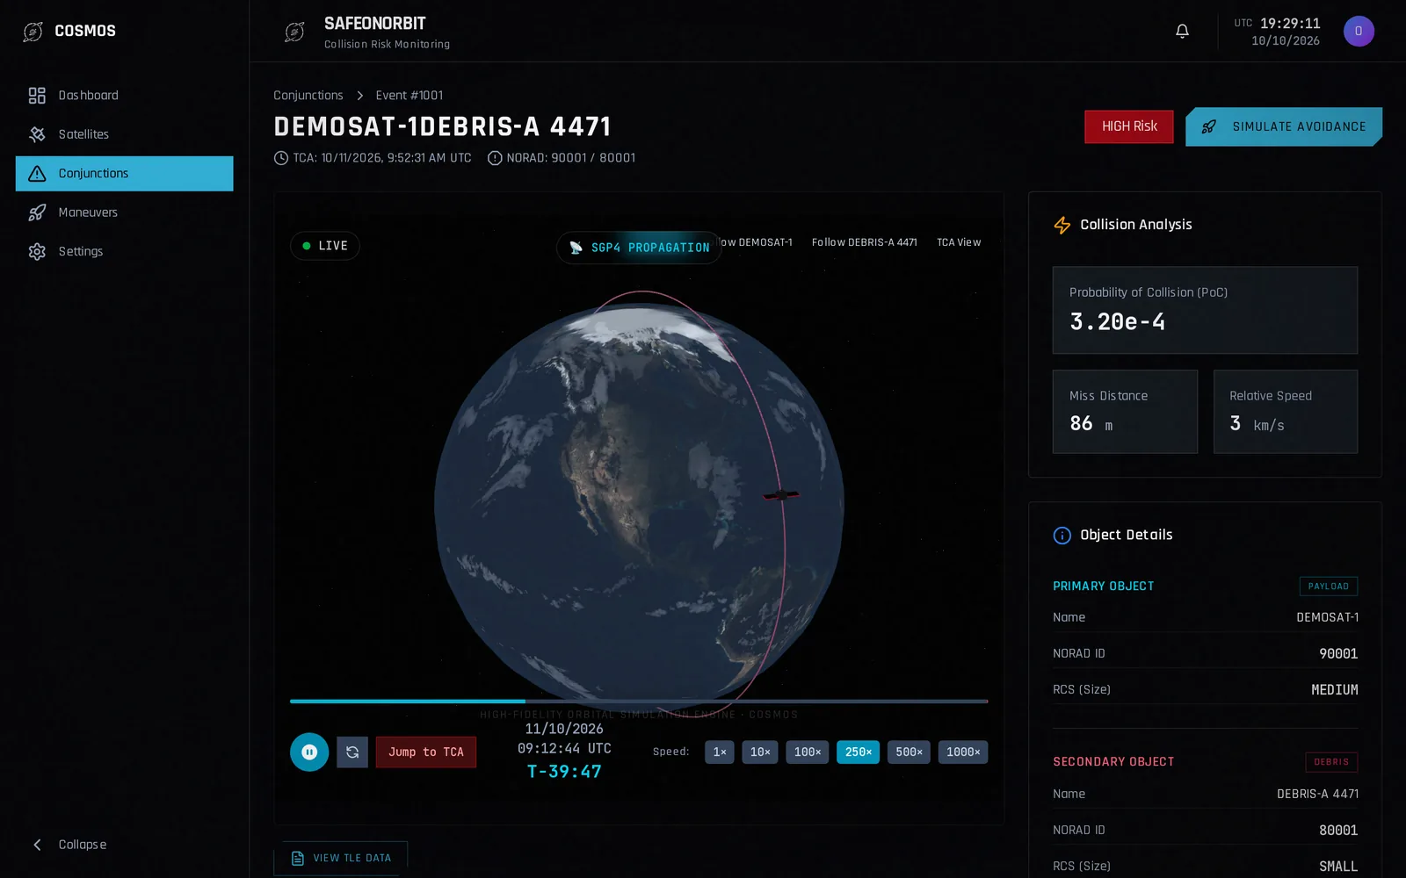Switch to TCA View
Screen dimensions: 1406x878
tap(959, 242)
